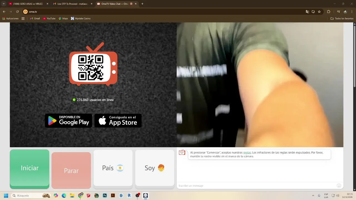Screen dimensions: 356x200
Task: Open the Chrome profile avatar
Action: [345, 12]
